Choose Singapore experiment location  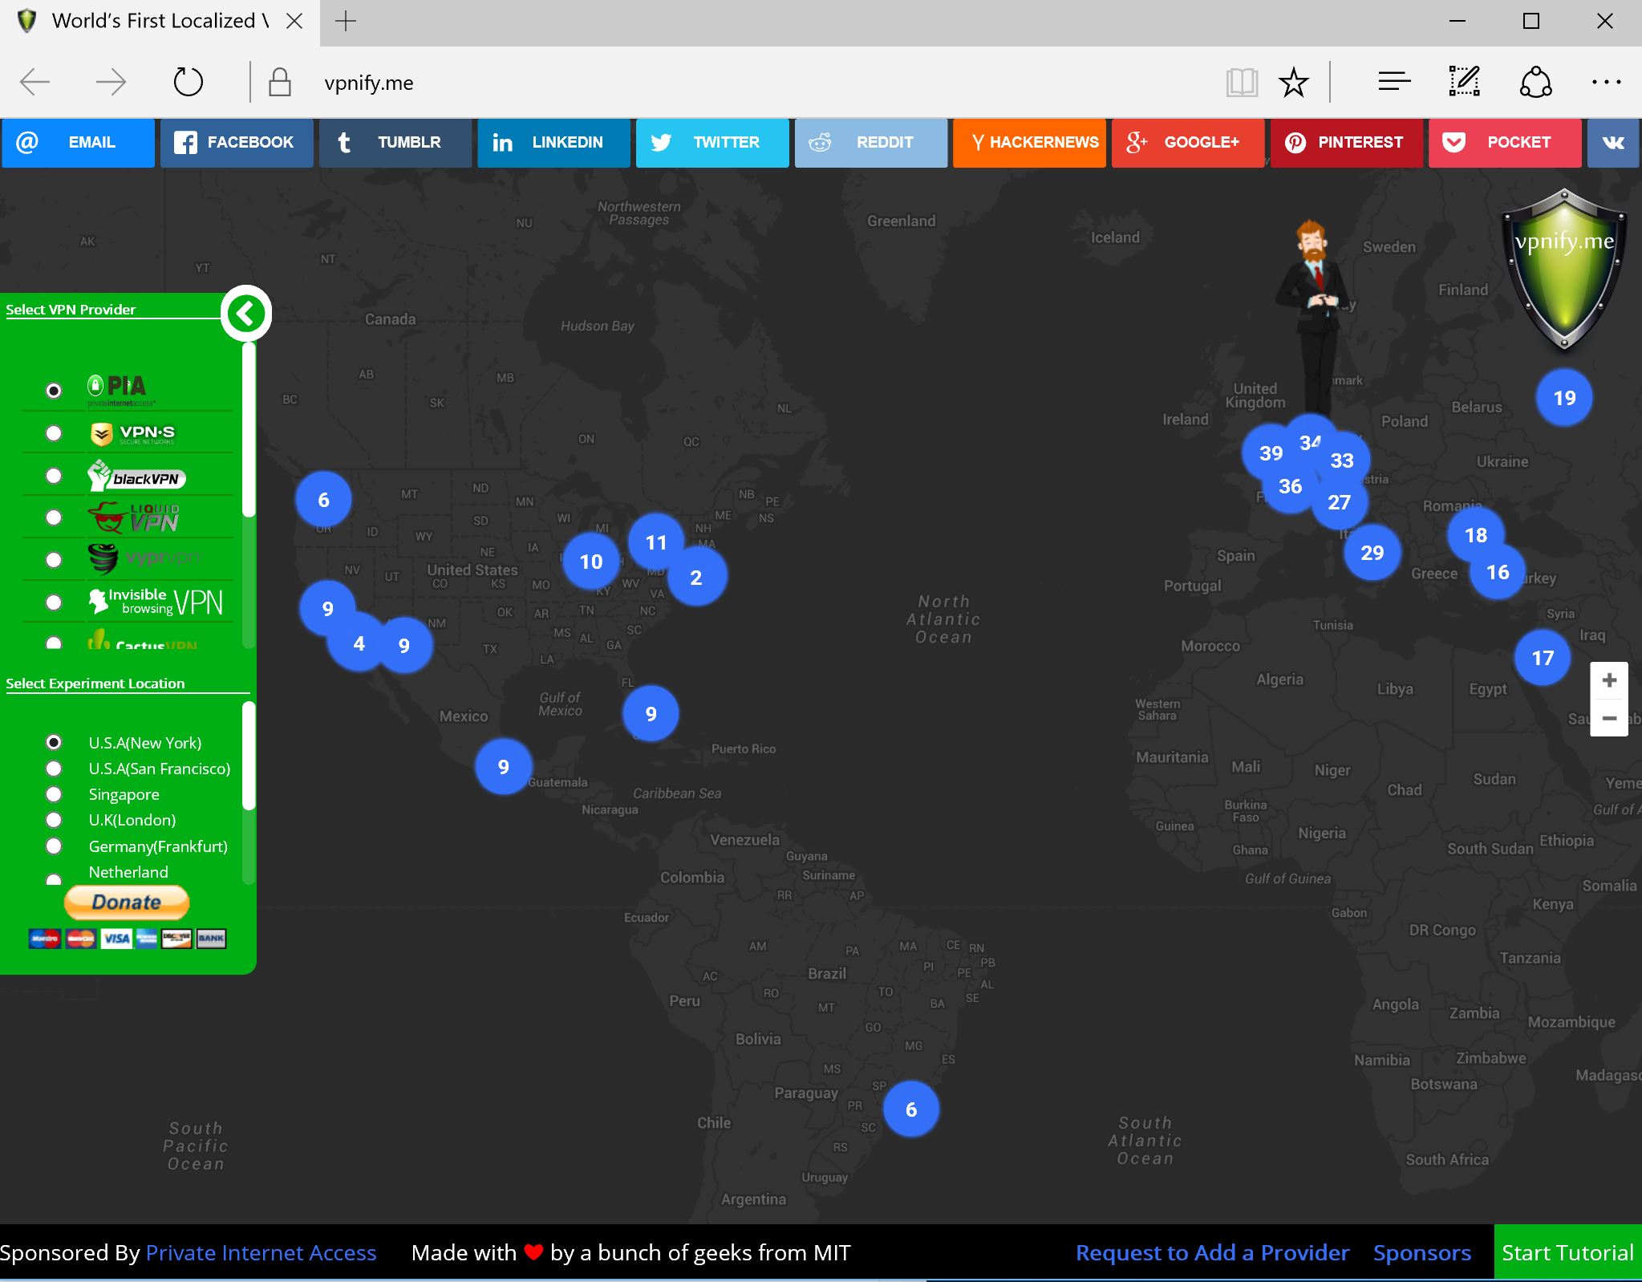tap(54, 794)
